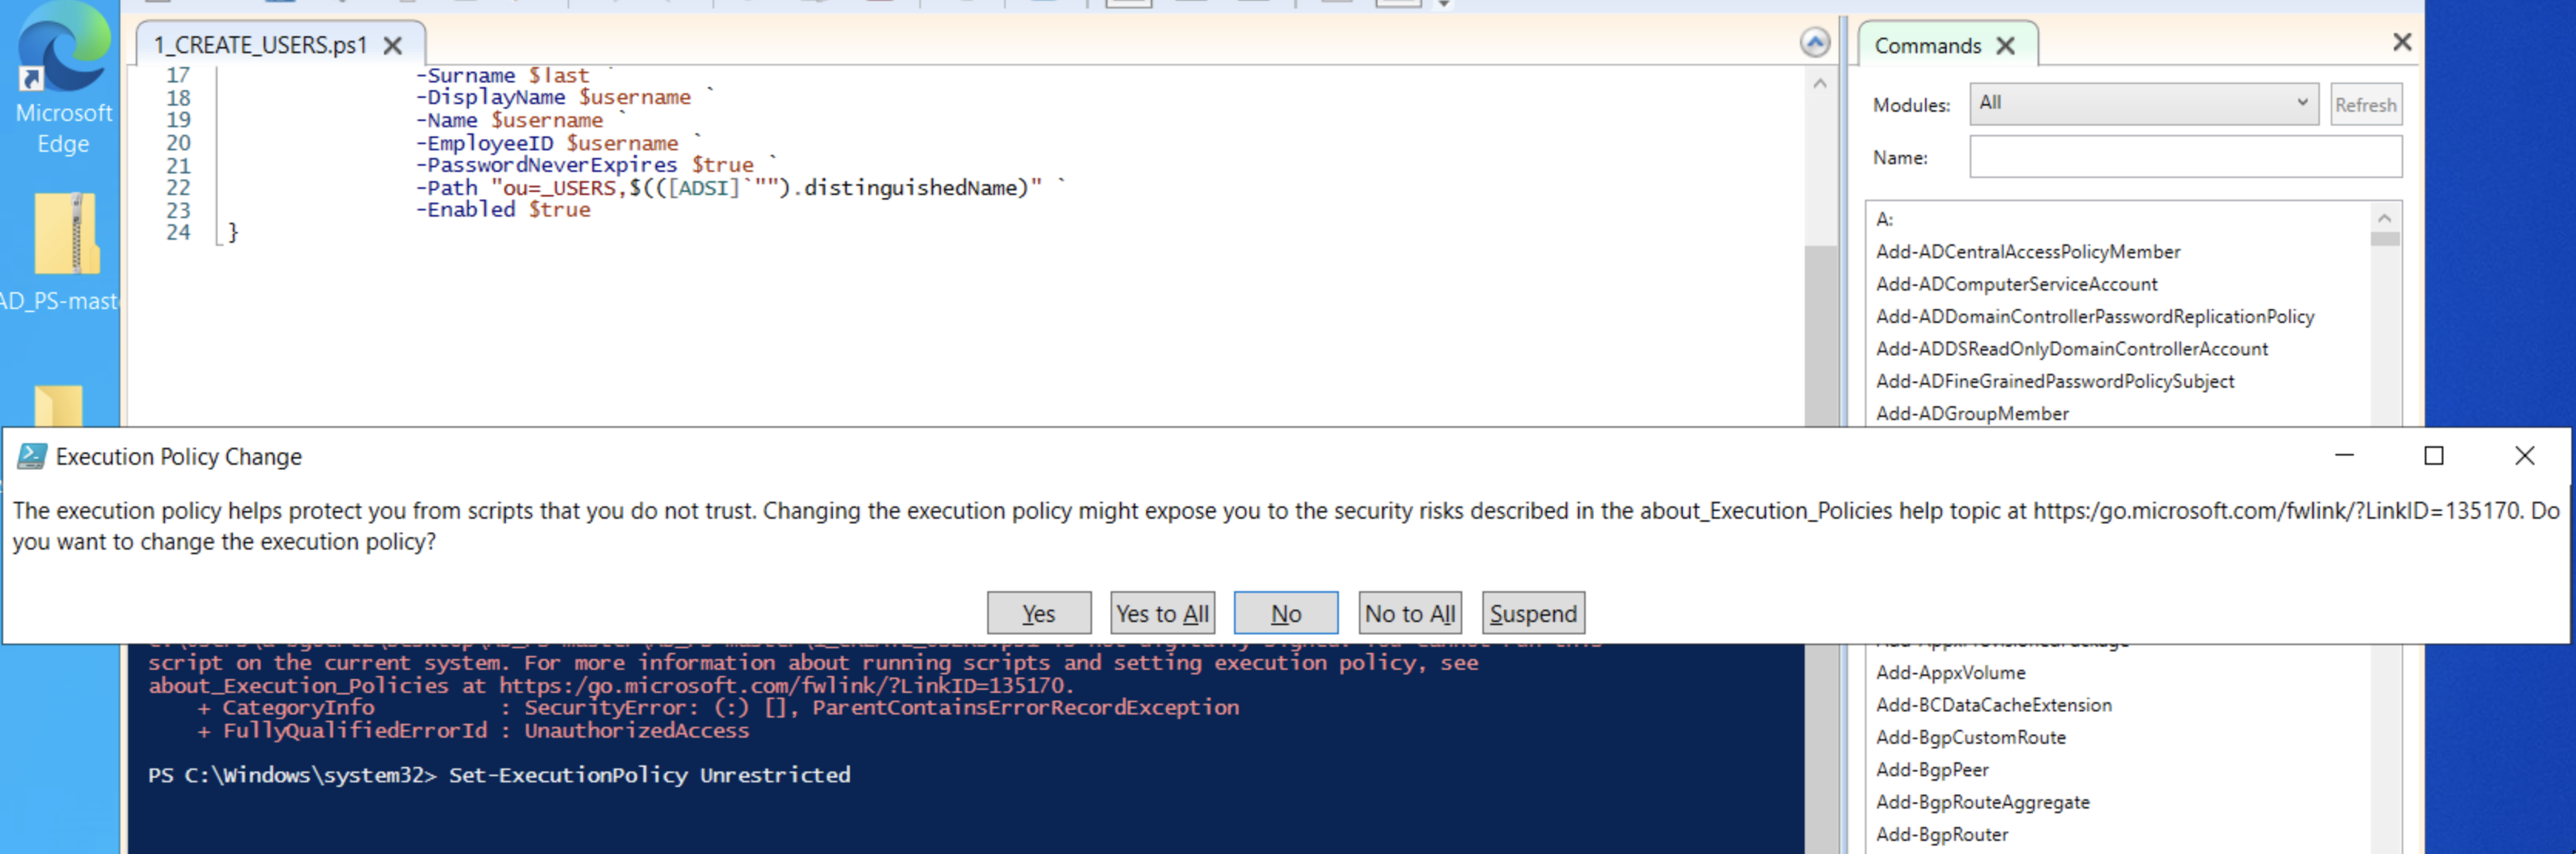Choose Suspend in the Execution Policy dialog
The width and height of the screenshot is (2576, 854).
click(x=1533, y=612)
